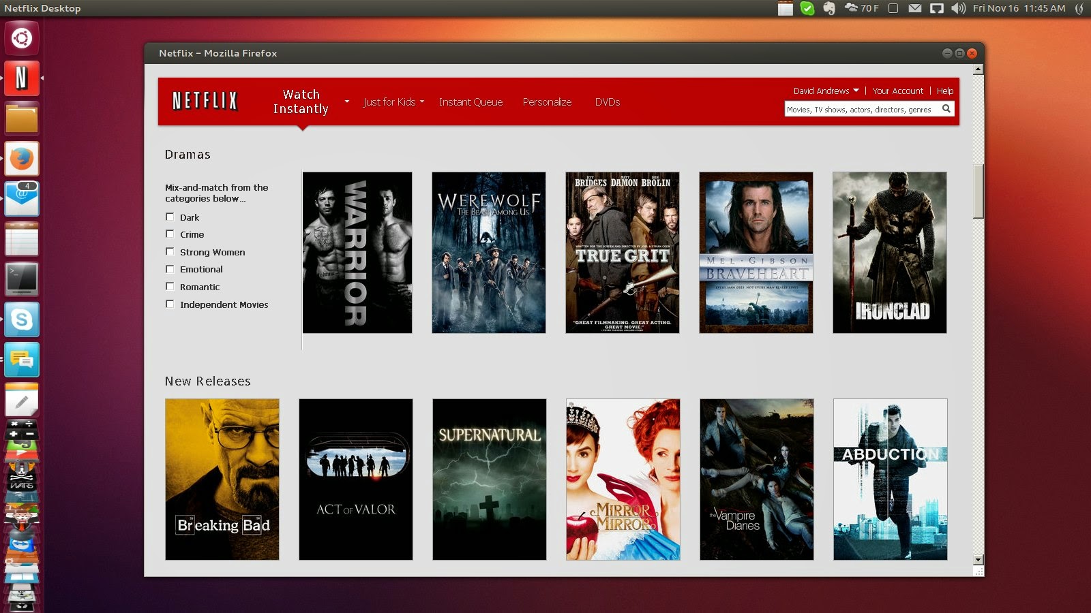
Task: Select the Breaking Bad poster thumbnail
Action: 222,480
